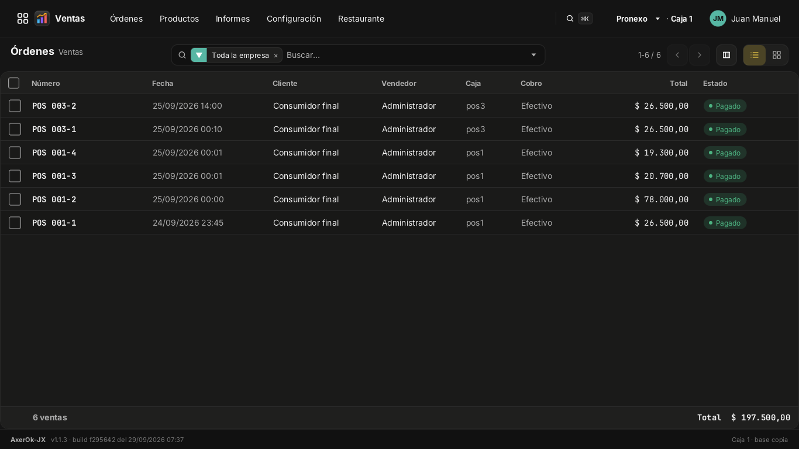Viewport: 799px width, 449px height.
Task: Open the Productos menu
Action: click(x=179, y=19)
